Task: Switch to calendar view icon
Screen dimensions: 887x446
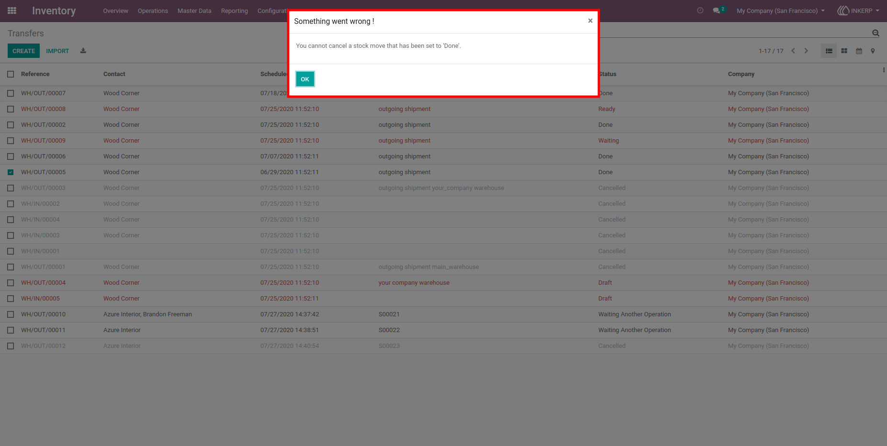Action: 859,51
